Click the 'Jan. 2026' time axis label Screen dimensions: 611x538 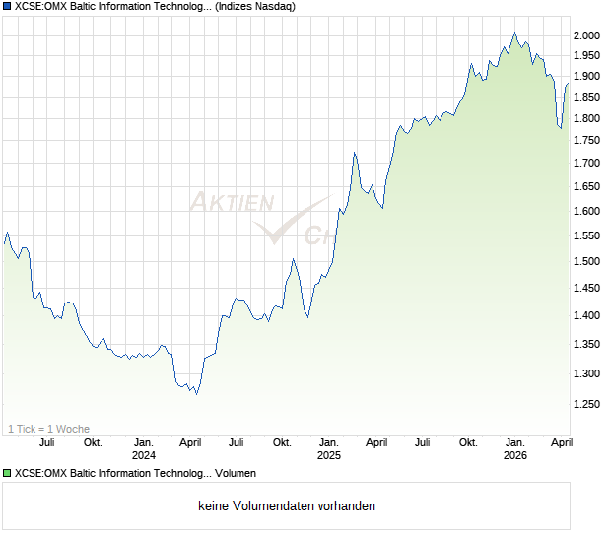click(515, 449)
